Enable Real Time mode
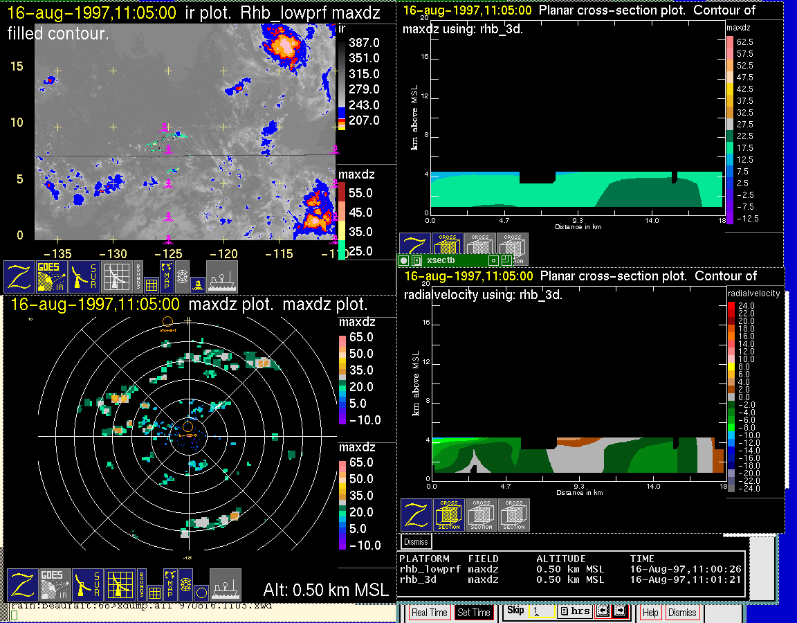The width and height of the screenshot is (797, 623). (429, 613)
